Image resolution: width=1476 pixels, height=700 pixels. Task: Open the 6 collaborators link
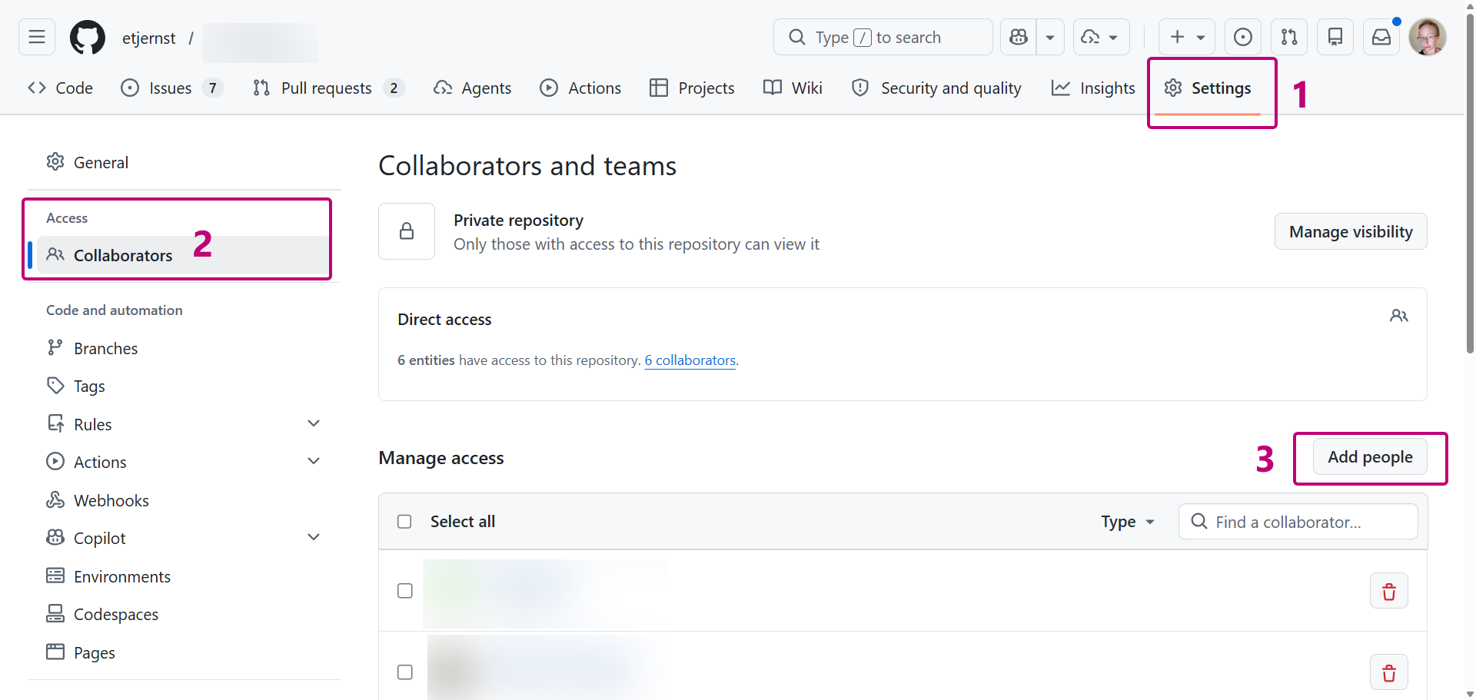(690, 360)
